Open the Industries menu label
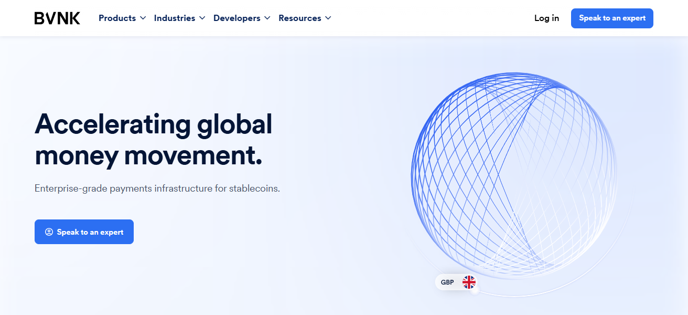Viewport: 688px width, 315px height. [x=175, y=18]
